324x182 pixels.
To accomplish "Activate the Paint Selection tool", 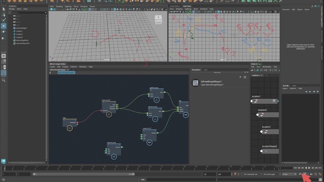I will tap(4, 20).
